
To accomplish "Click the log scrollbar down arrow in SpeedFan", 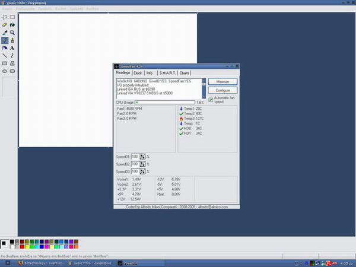I will (204, 97).
